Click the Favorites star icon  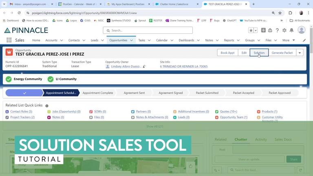tap(251, 30)
